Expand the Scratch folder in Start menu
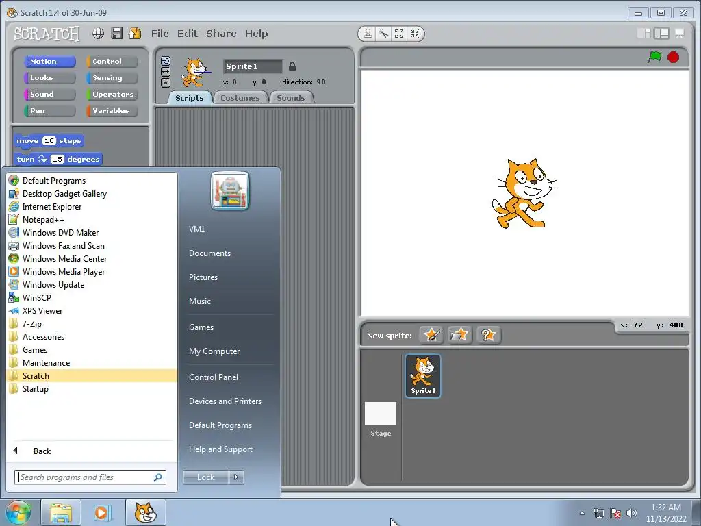701x526 pixels. tap(92, 376)
